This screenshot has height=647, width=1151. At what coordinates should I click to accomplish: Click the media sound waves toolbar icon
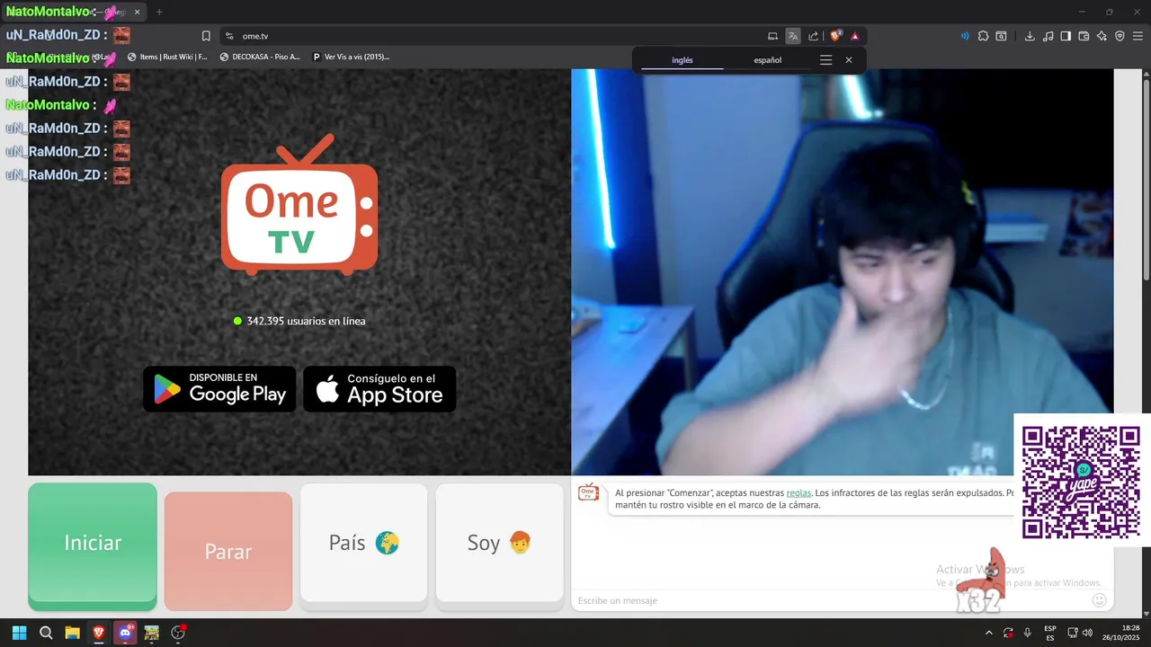point(965,36)
